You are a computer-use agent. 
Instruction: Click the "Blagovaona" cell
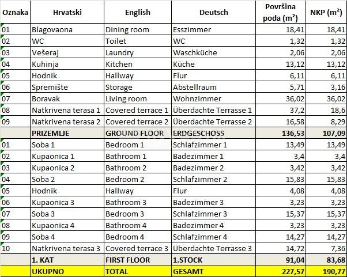[52, 29]
